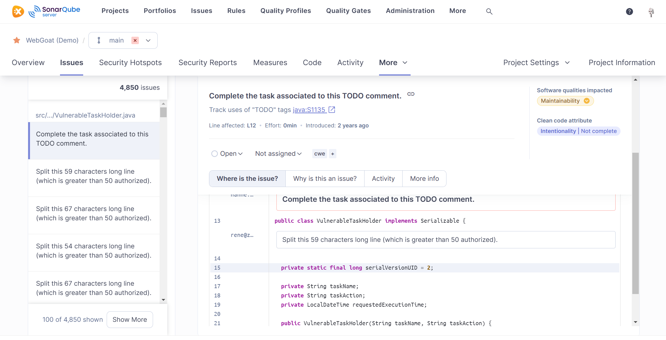Switch to the project Activity tab
666x340 pixels.
pos(350,63)
